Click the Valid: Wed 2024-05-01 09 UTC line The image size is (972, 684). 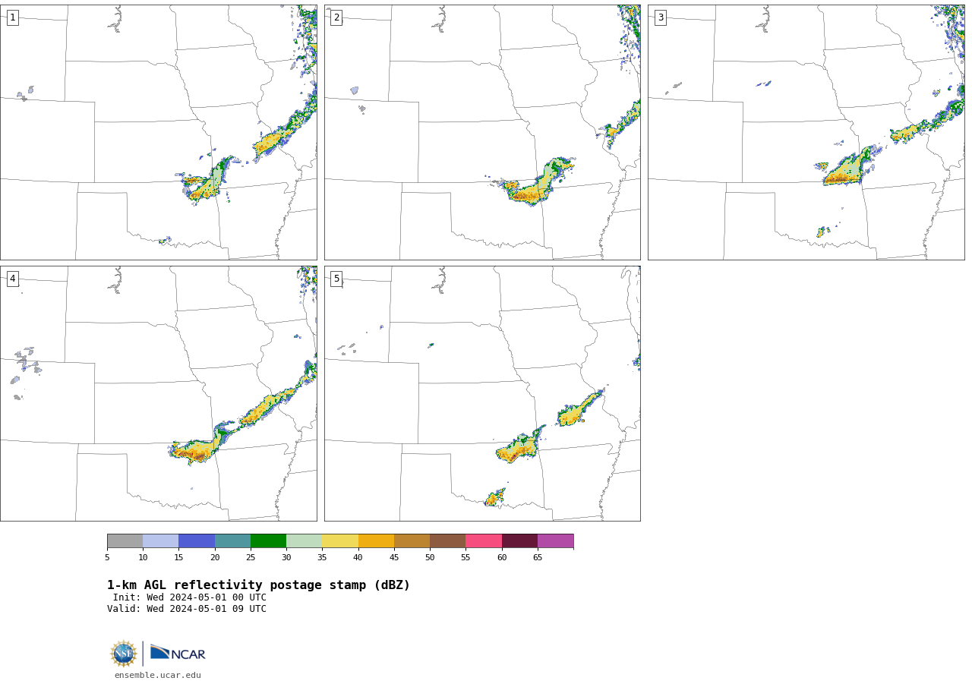[x=187, y=609]
